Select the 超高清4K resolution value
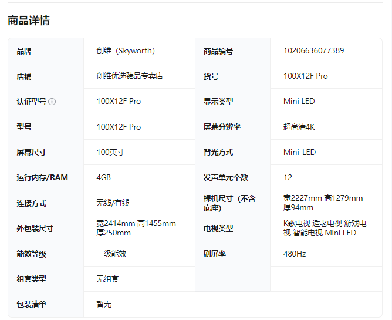This screenshot has width=392, height=320. 299,127
